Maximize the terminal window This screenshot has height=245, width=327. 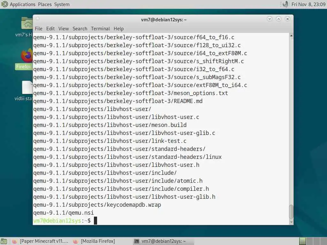tap(278, 19)
